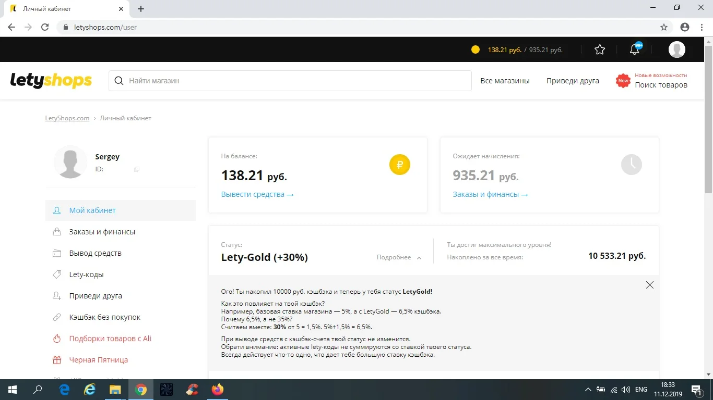Click the yellow coin balance icon in header
The height and width of the screenshot is (400, 713).
click(475, 49)
